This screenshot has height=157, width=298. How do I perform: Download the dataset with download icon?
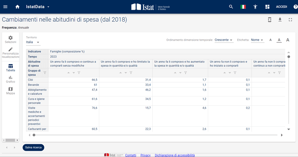click(x=280, y=20)
